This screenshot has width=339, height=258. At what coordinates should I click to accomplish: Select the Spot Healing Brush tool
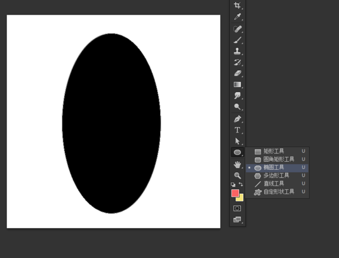point(237,29)
